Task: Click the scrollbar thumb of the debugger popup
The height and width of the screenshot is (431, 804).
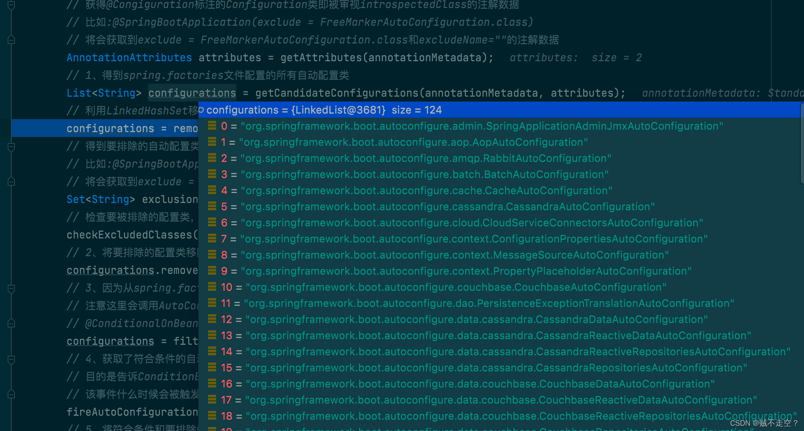Action: [802, 143]
